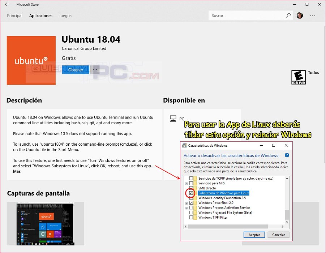The image size is (326, 253).
Task: Open the Ubuntu terminal screenshot thumbnail
Action: coord(45,224)
